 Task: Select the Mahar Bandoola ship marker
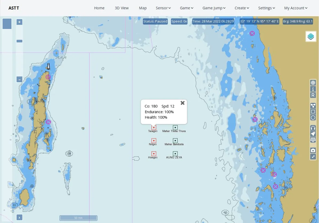[175, 140]
